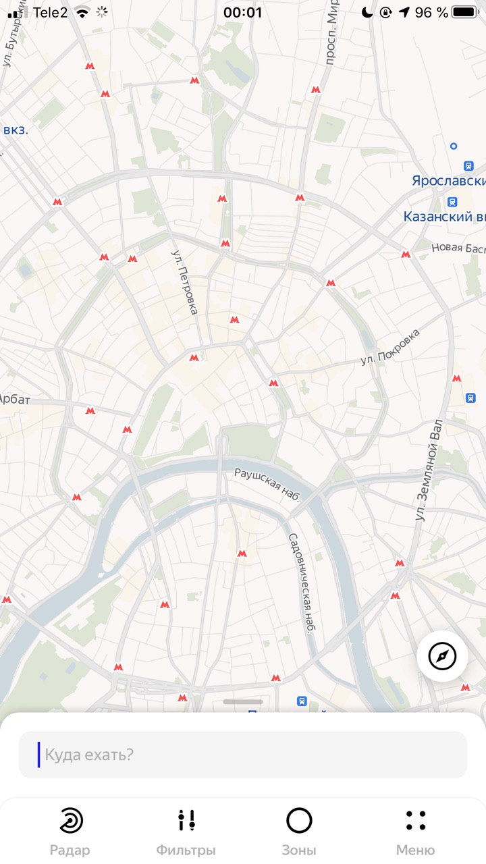The image size is (486, 864).
Task: Tap the Ярославский station label
Action: click(449, 181)
